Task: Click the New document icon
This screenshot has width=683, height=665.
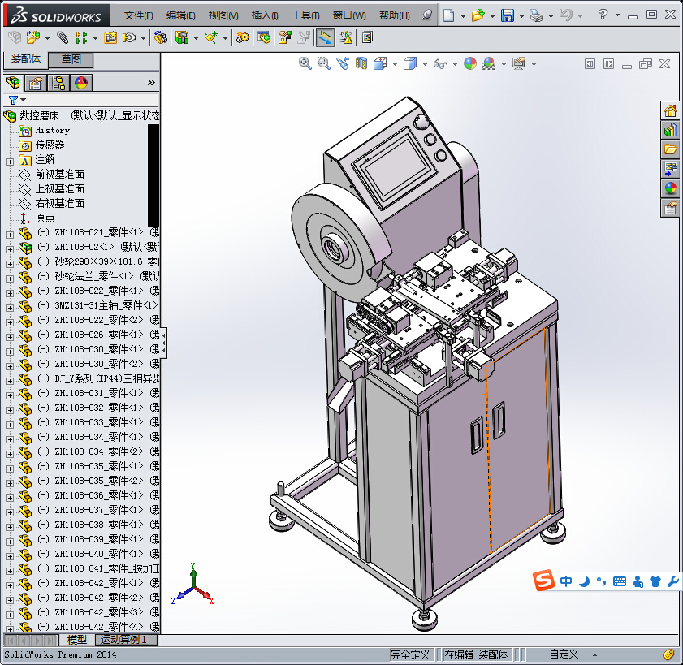Action: click(x=448, y=15)
